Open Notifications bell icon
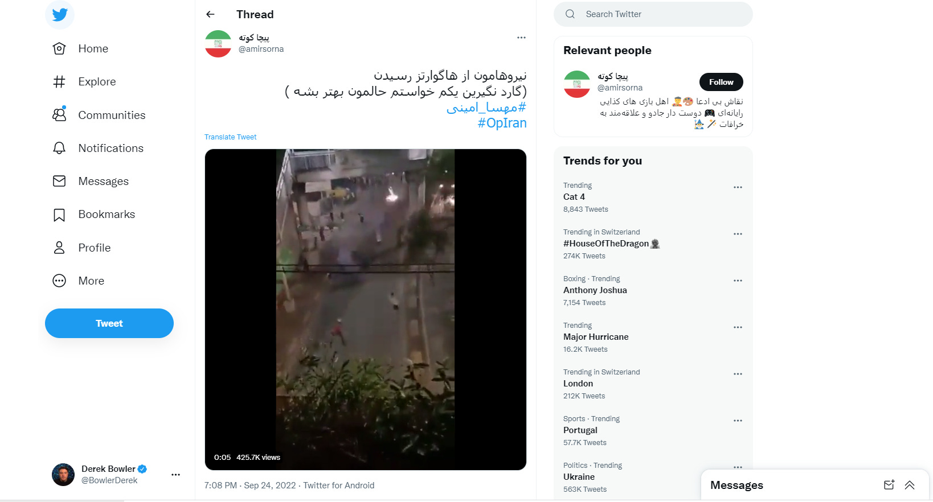This screenshot has height=502, width=933. tap(59, 148)
